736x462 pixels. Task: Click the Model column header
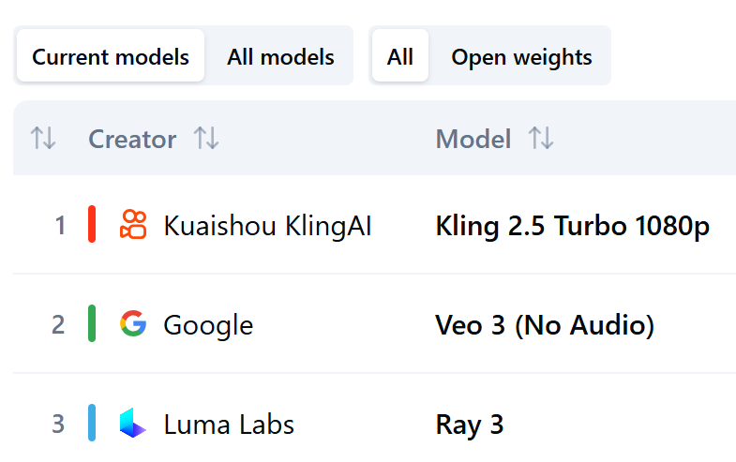click(473, 140)
